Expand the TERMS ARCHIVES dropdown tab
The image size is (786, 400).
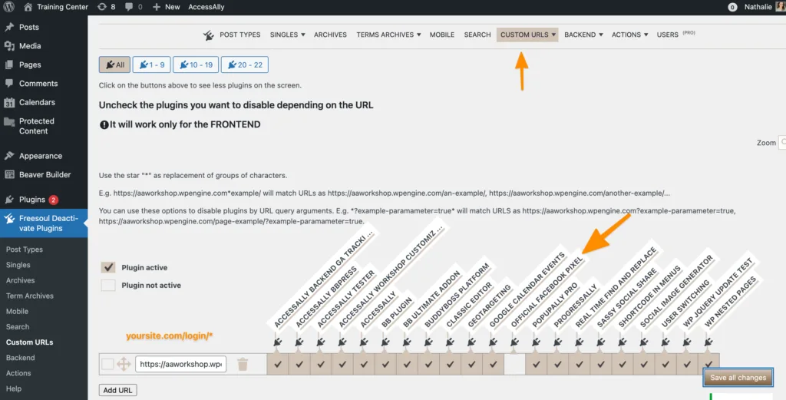pos(388,35)
